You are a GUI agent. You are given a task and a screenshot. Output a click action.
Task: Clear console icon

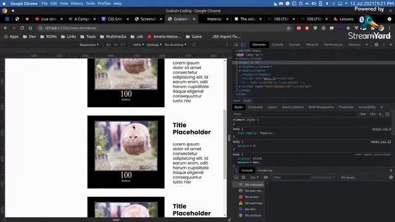pos(243,177)
